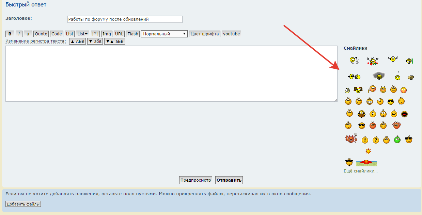Insert the girl with pigtails smiley
Viewport: 422px width, 215px height.
coord(358,90)
